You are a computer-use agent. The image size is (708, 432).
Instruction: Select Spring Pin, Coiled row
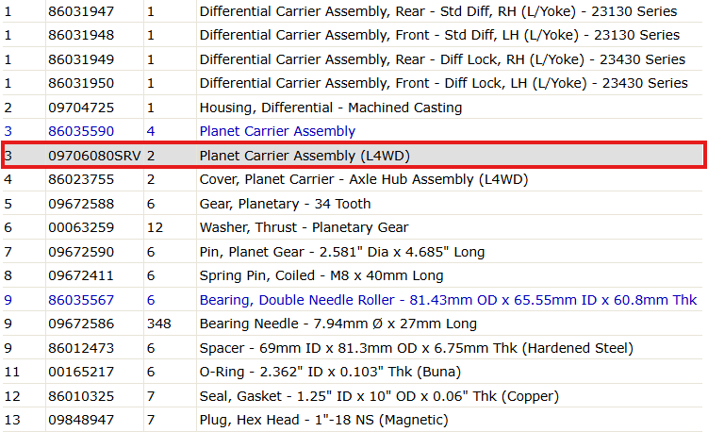353,275
